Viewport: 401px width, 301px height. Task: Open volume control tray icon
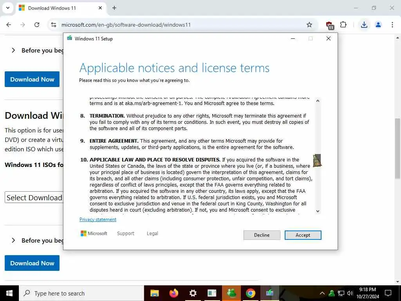(350, 293)
